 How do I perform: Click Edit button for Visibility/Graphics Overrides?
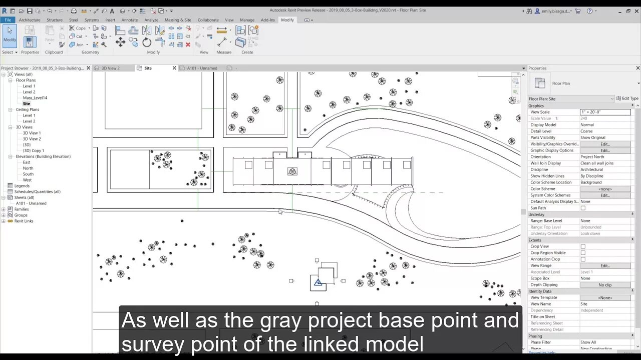605,144
